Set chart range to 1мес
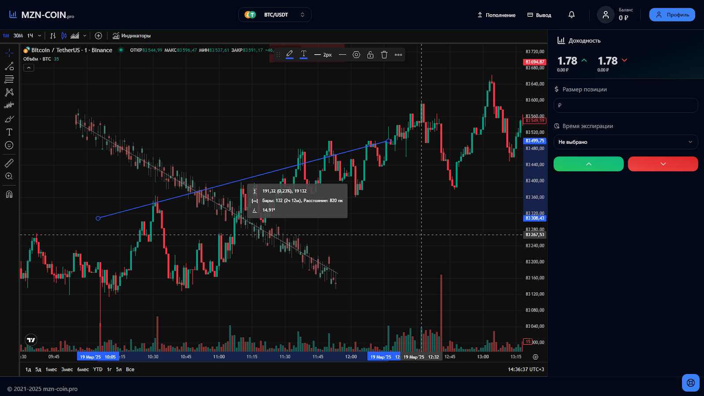Viewport: 704px width, 396px height. pos(51,370)
